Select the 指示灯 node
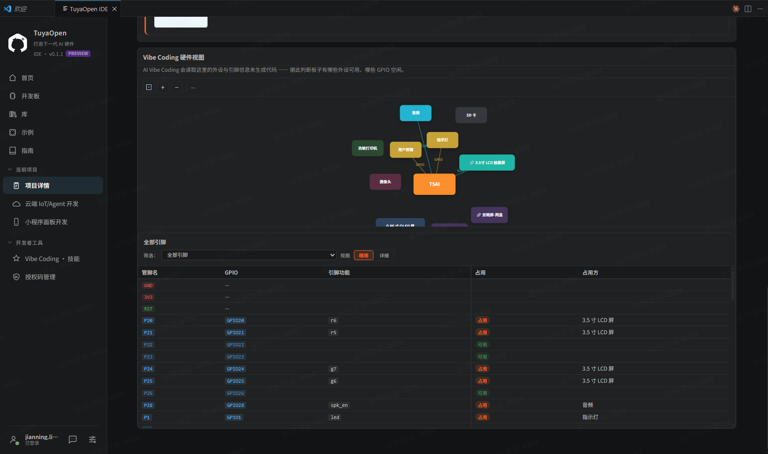The image size is (768, 454). click(443, 140)
